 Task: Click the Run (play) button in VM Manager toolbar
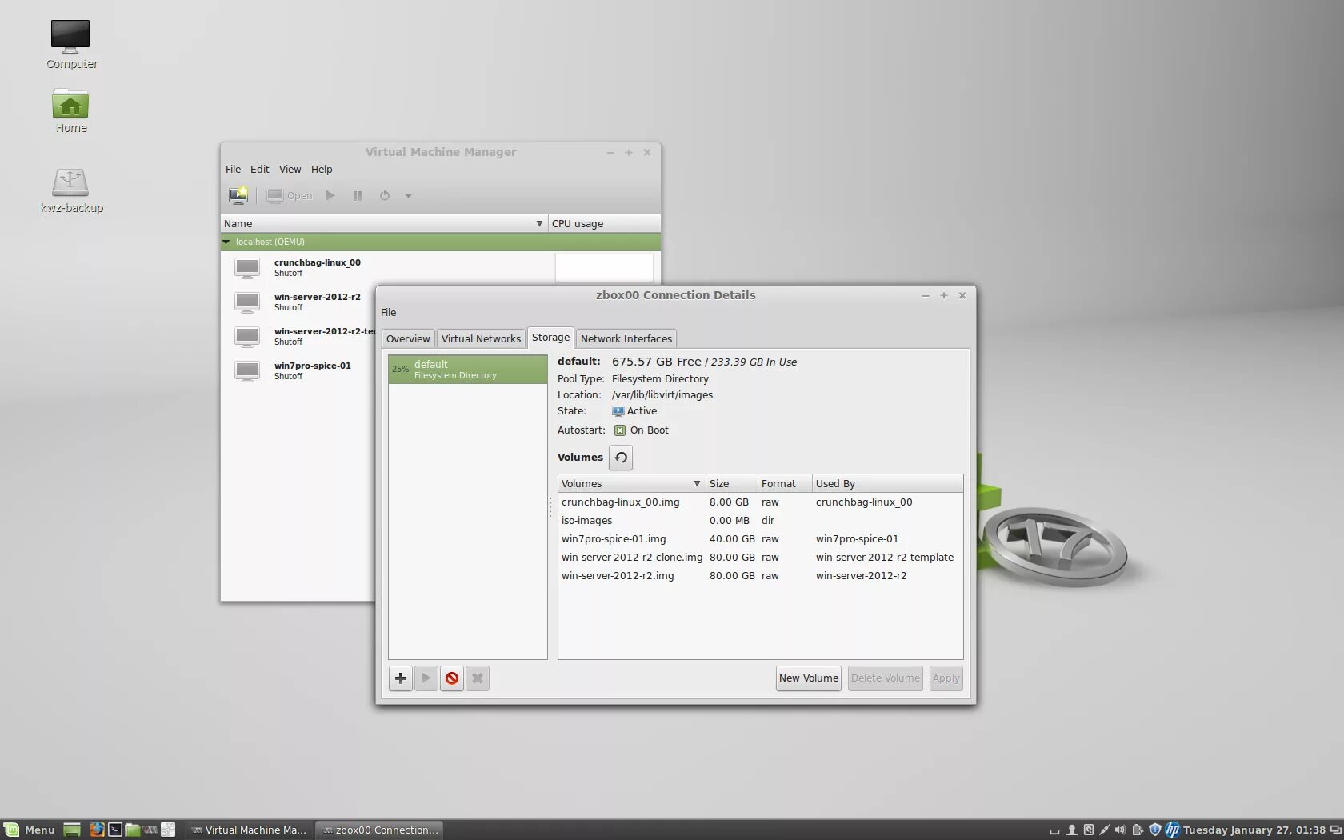pyautogui.click(x=330, y=195)
